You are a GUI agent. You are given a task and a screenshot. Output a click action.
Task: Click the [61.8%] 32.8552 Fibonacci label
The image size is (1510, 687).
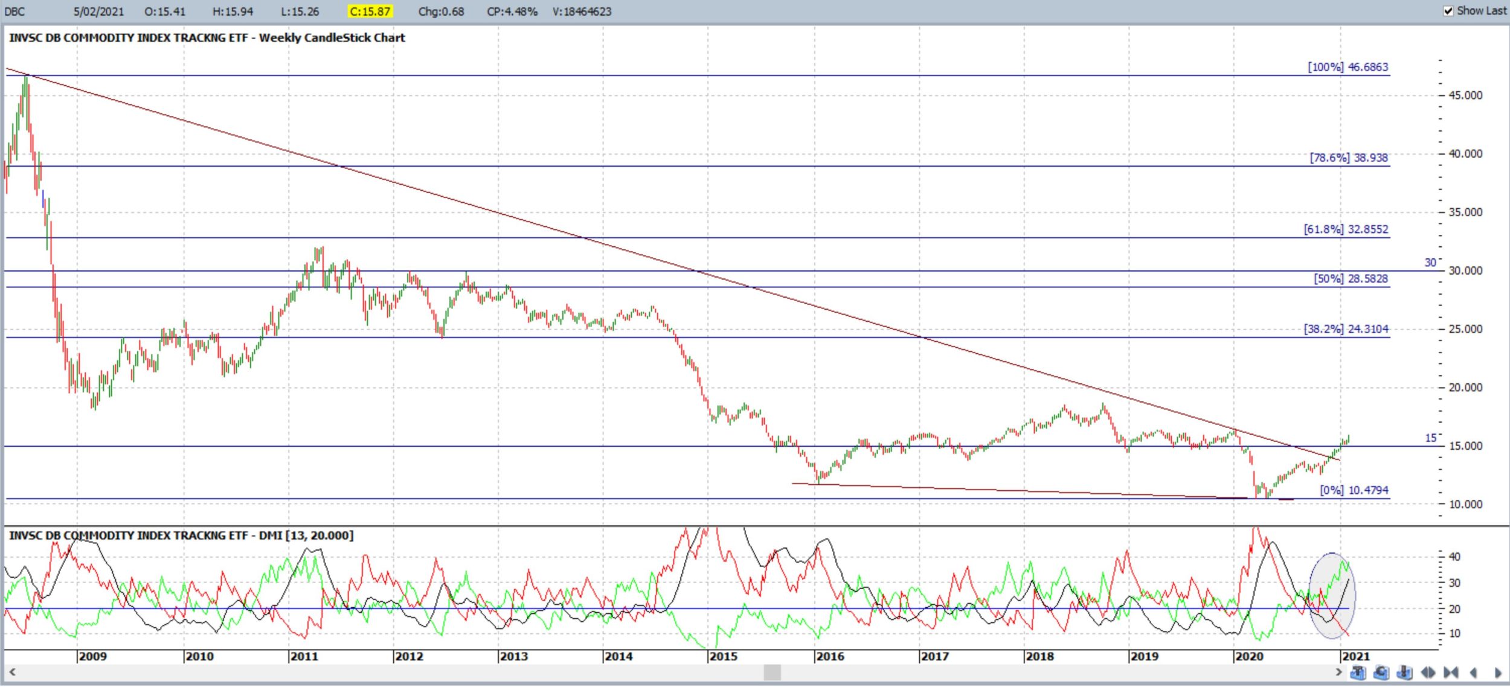coord(1346,229)
